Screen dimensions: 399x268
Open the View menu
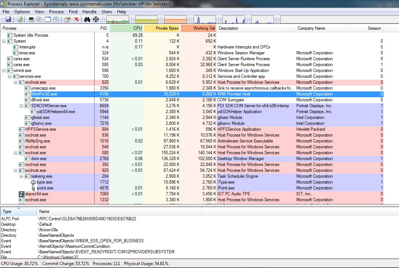(40, 12)
